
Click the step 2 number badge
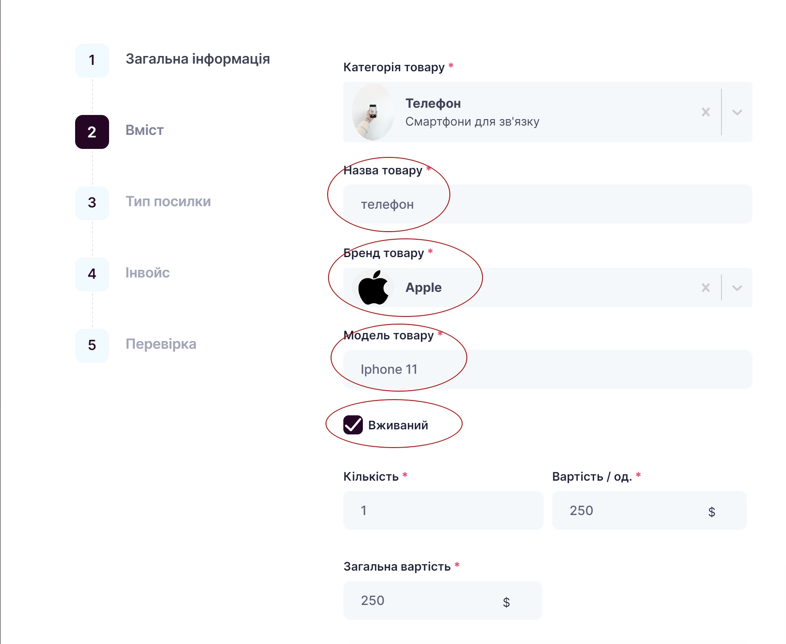click(x=92, y=132)
